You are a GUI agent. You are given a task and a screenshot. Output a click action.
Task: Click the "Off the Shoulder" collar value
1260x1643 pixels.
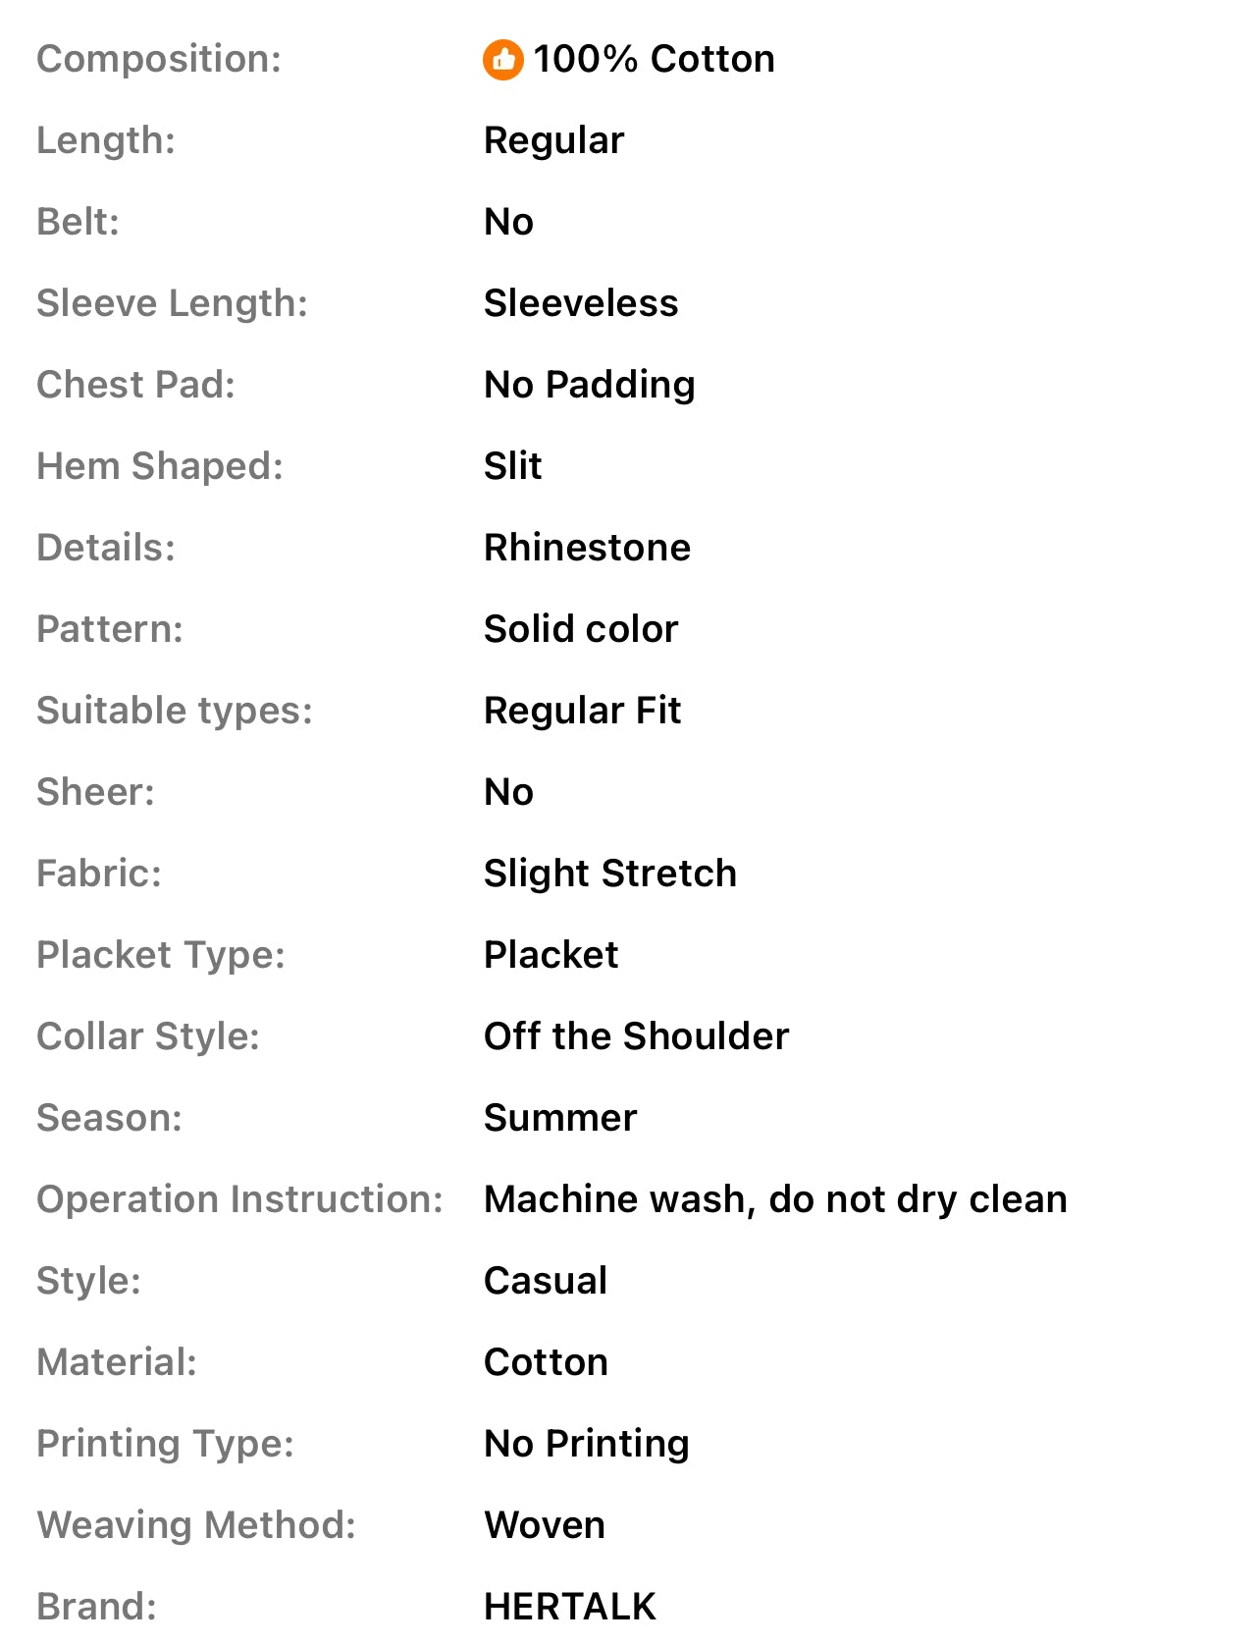pos(636,1036)
